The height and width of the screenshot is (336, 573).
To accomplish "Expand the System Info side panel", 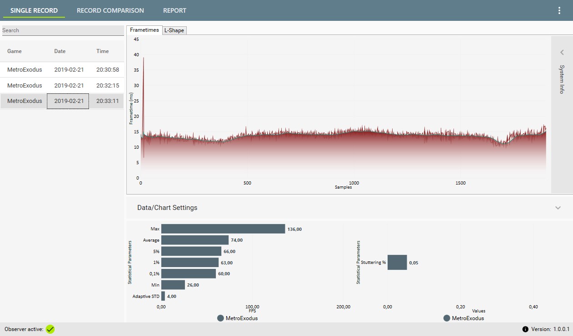I will pyautogui.click(x=562, y=52).
